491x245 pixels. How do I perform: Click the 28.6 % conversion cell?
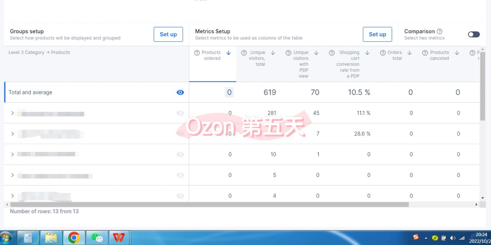point(363,134)
